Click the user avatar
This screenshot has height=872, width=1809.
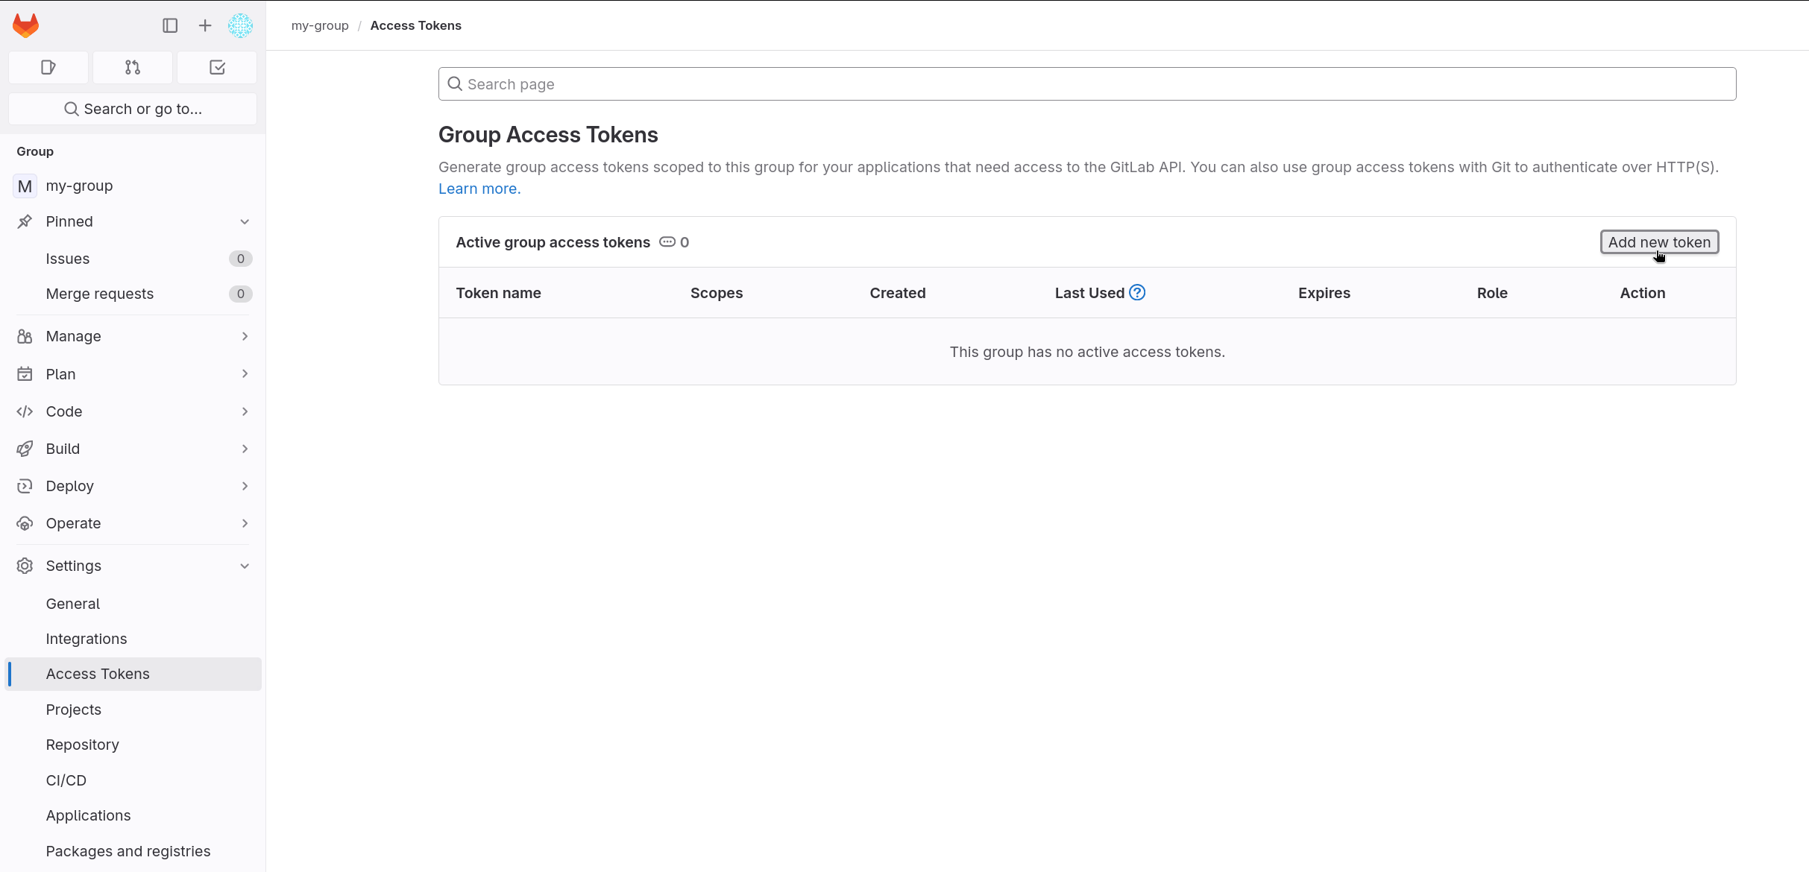(240, 25)
